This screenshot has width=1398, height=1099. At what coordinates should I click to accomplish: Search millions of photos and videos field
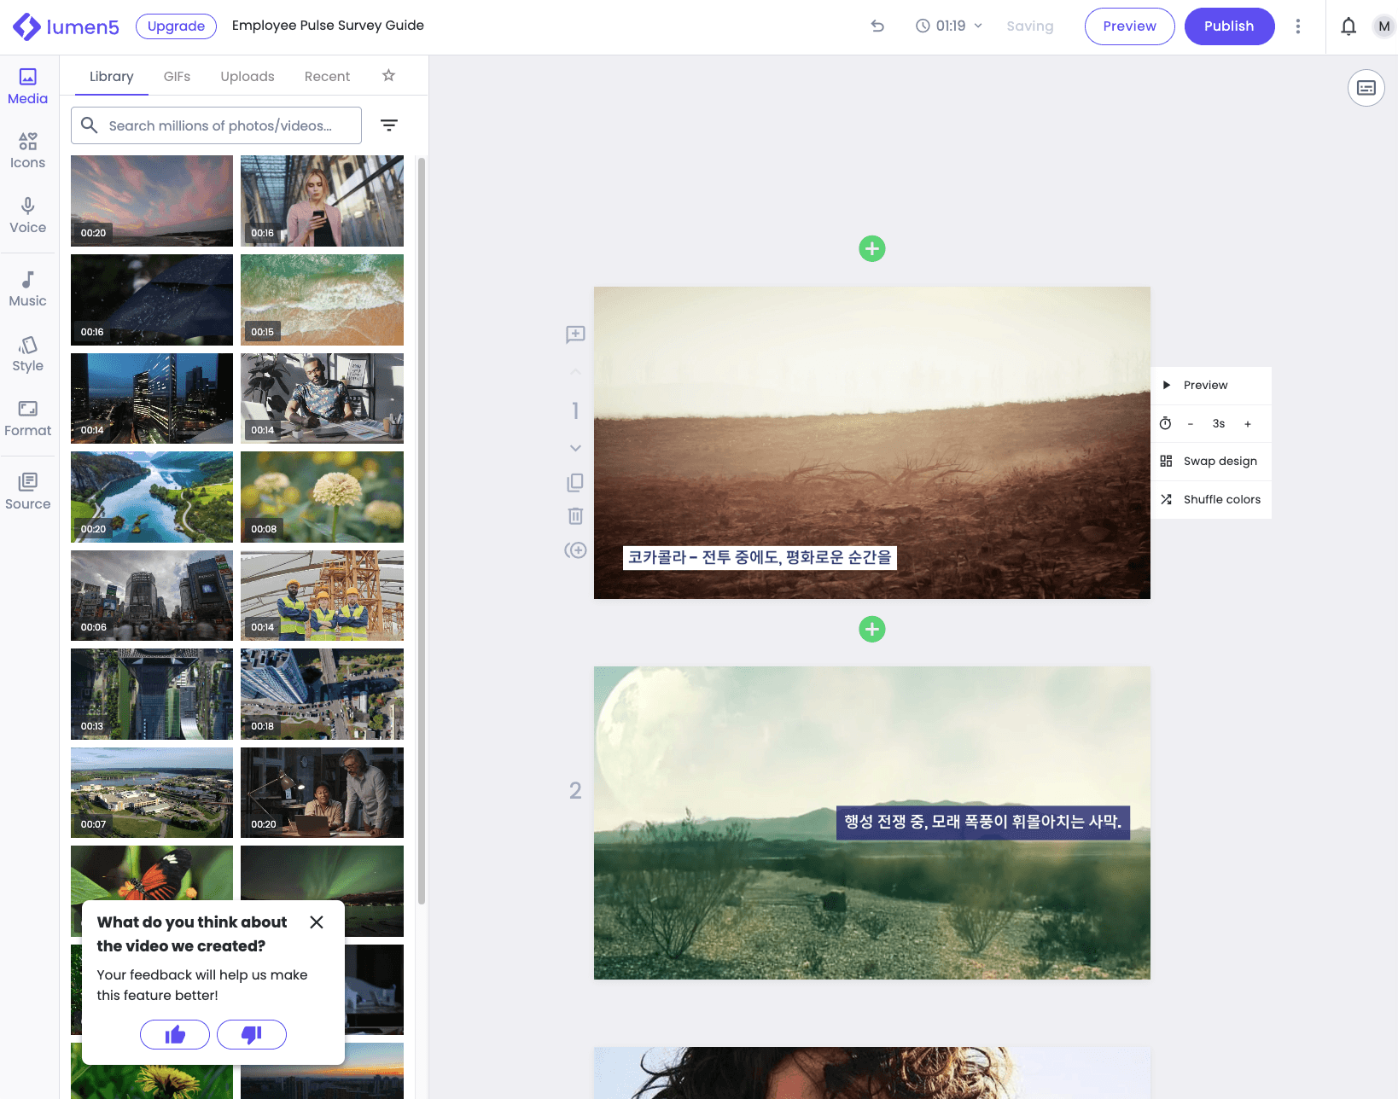tap(216, 125)
